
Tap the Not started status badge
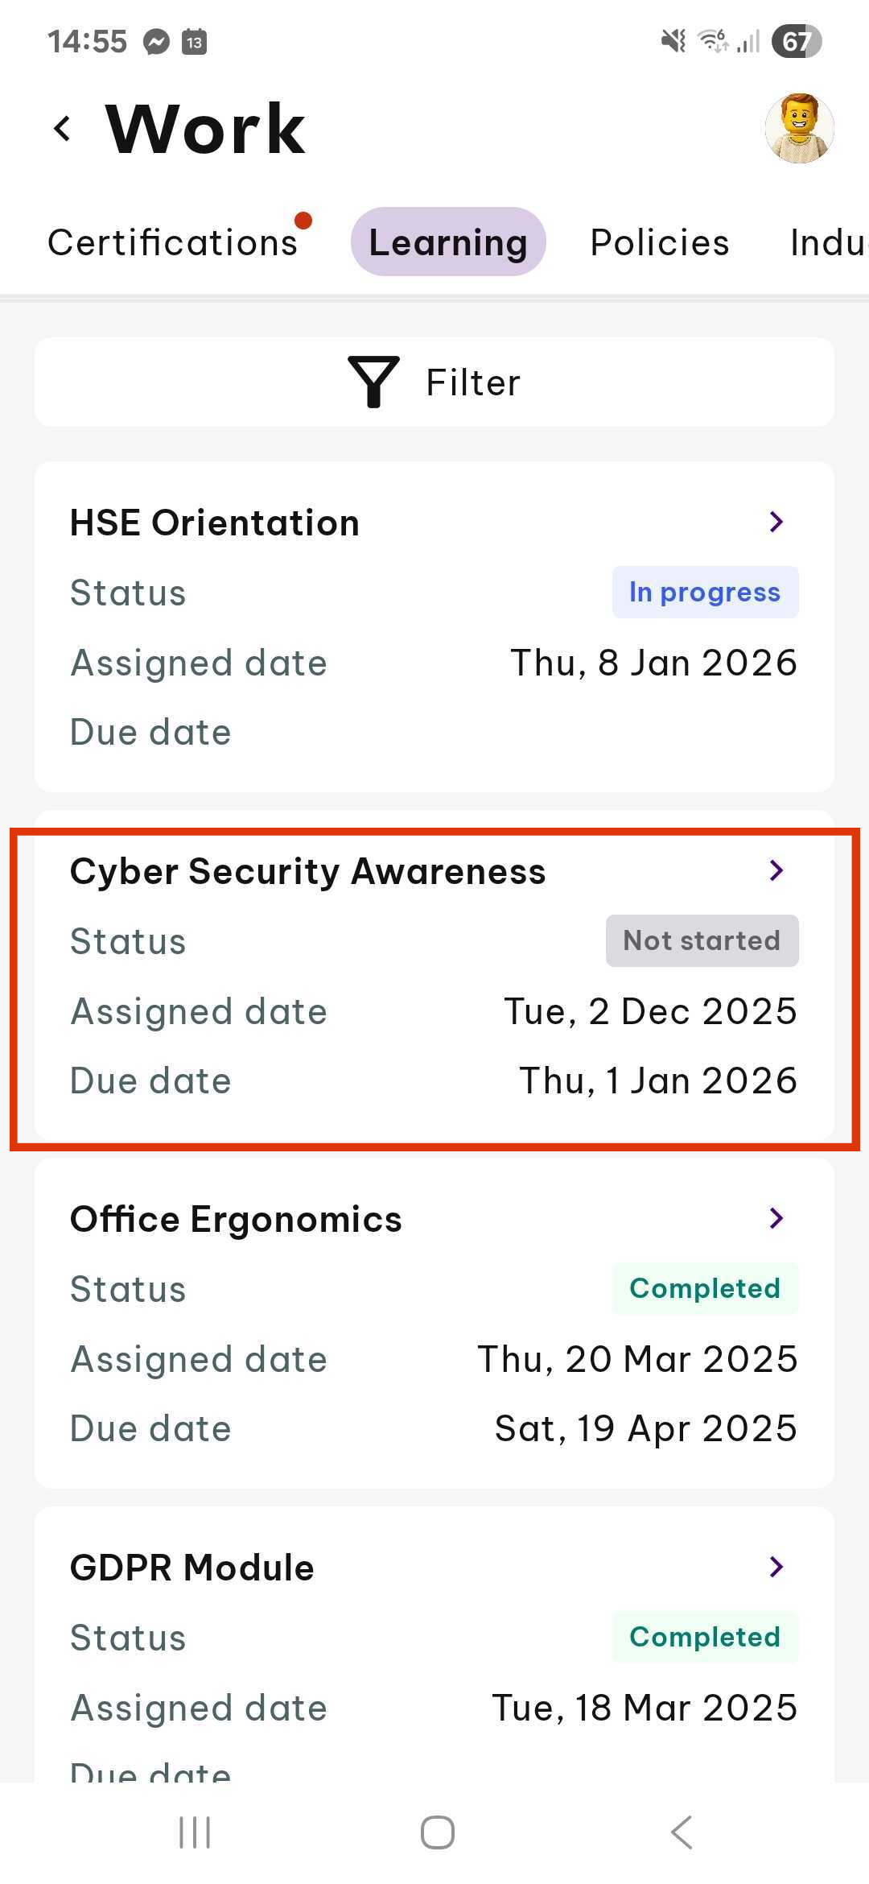pyautogui.click(x=702, y=940)
